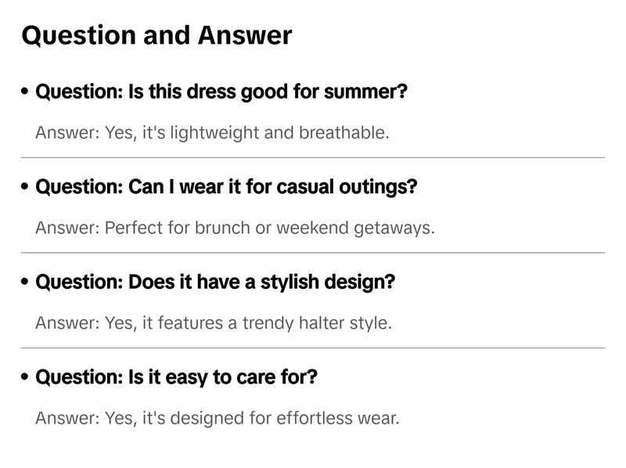Select the answer about effortless wear
This screenshot has width=626, height=468.
[218, 418]
